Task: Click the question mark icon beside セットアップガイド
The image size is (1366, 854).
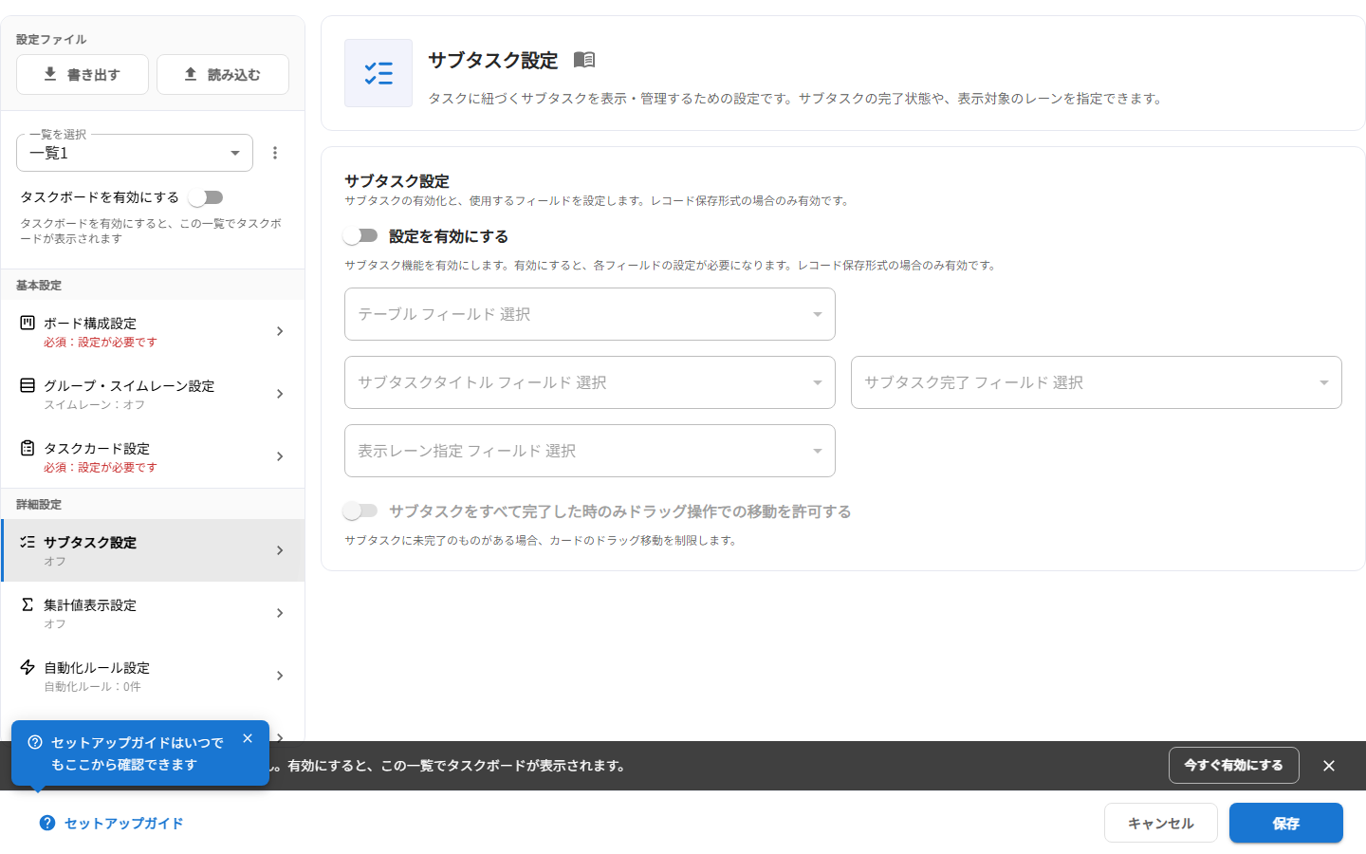Action: point(47,823)
